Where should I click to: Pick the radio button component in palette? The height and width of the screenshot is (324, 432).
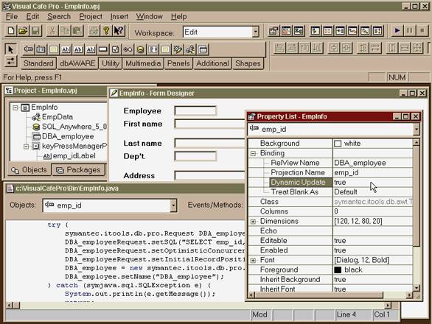[128, 49]
